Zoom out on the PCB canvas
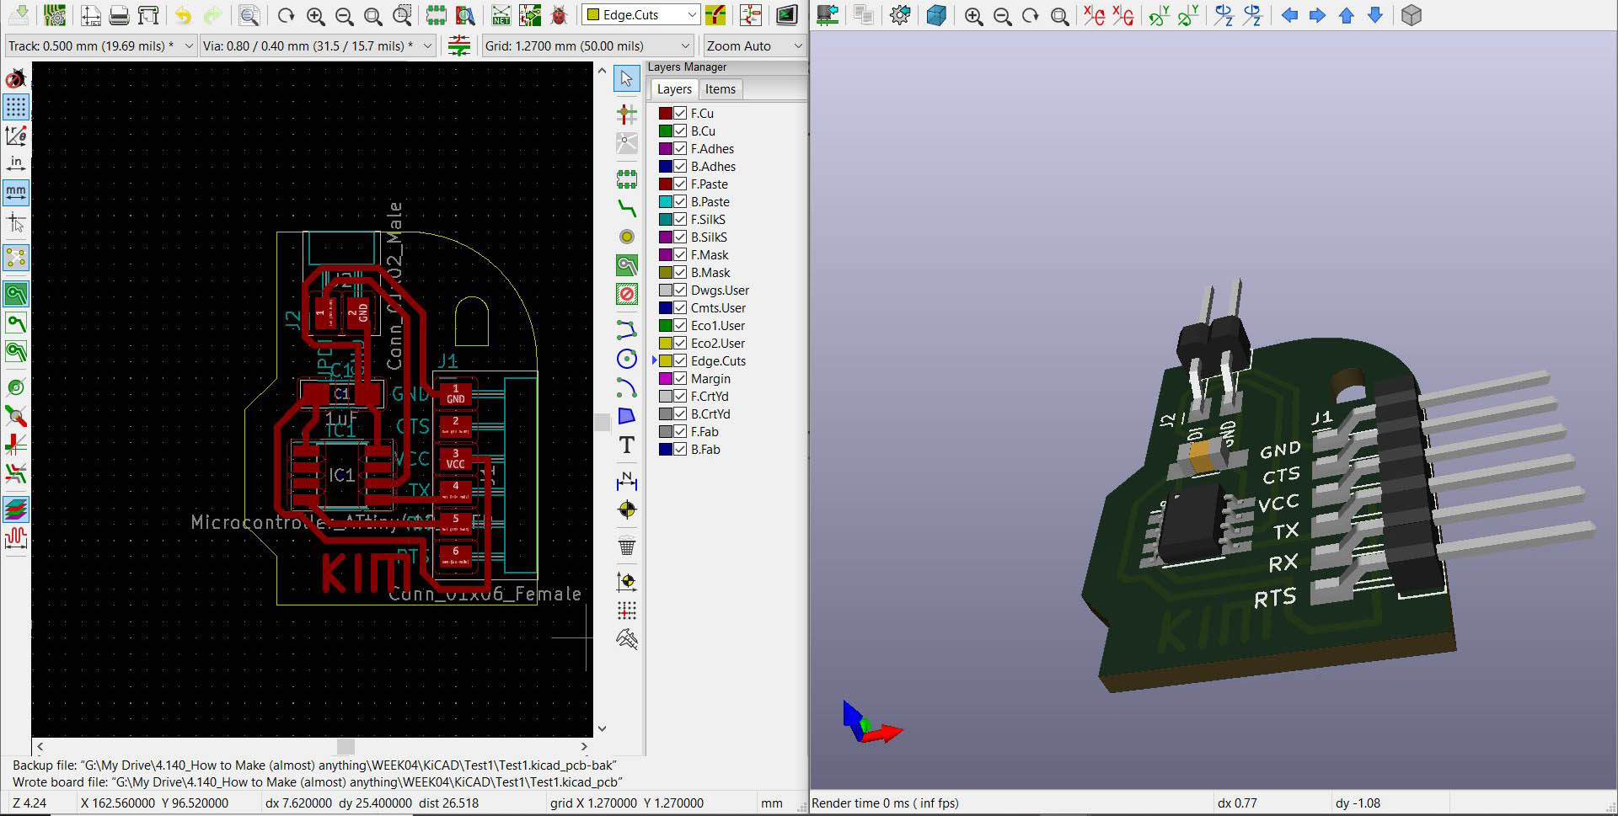This screenshot has height=816, width=1618. point(345,15)
